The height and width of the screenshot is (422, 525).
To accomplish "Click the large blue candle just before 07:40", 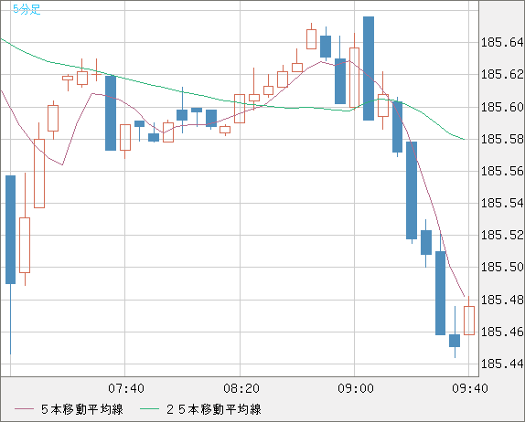I will coord(111,113).
